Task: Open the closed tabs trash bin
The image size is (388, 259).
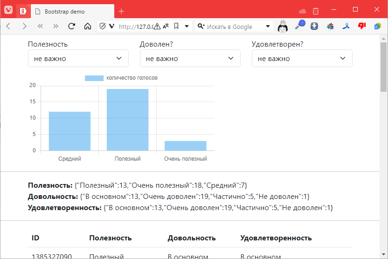Action: click(x=316, y=11)
